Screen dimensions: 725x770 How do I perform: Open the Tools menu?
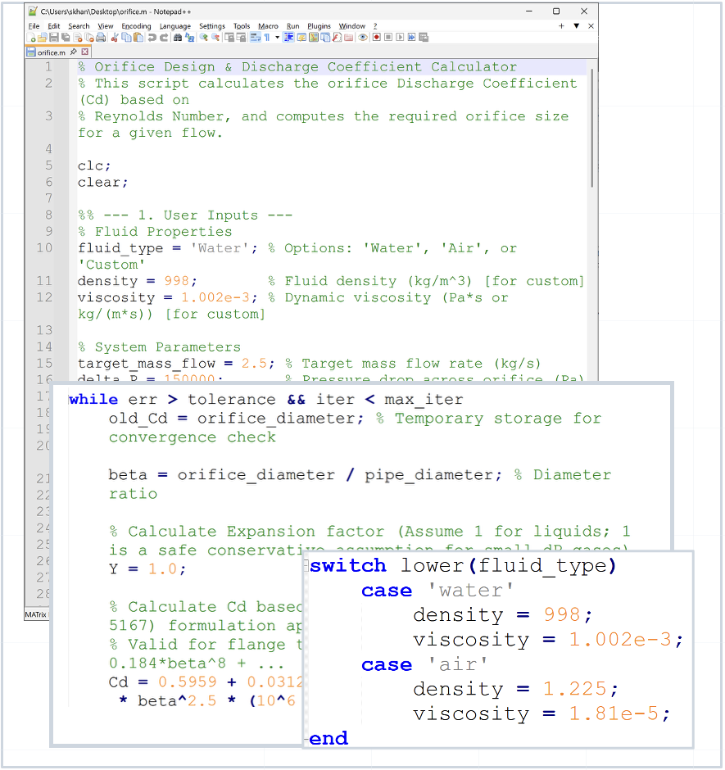[241, 26]
